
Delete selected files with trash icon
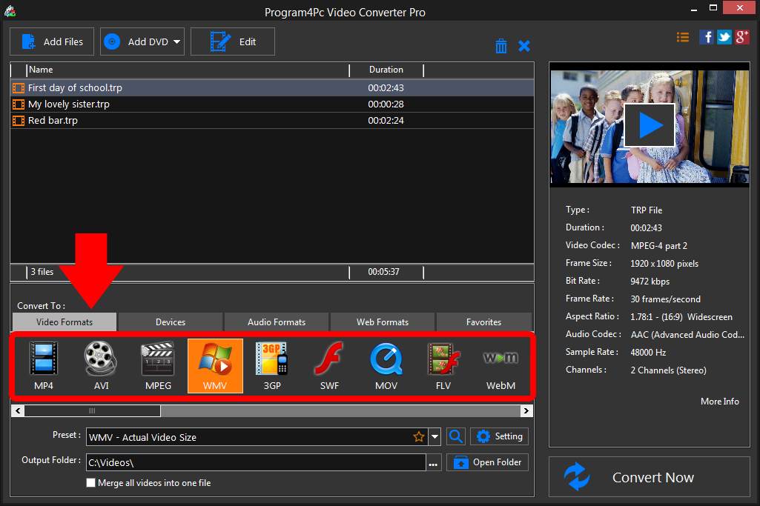click(501, 45)
